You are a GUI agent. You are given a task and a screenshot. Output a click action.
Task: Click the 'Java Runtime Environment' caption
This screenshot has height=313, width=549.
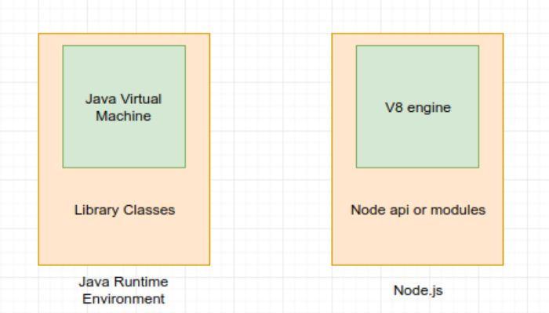123,290
